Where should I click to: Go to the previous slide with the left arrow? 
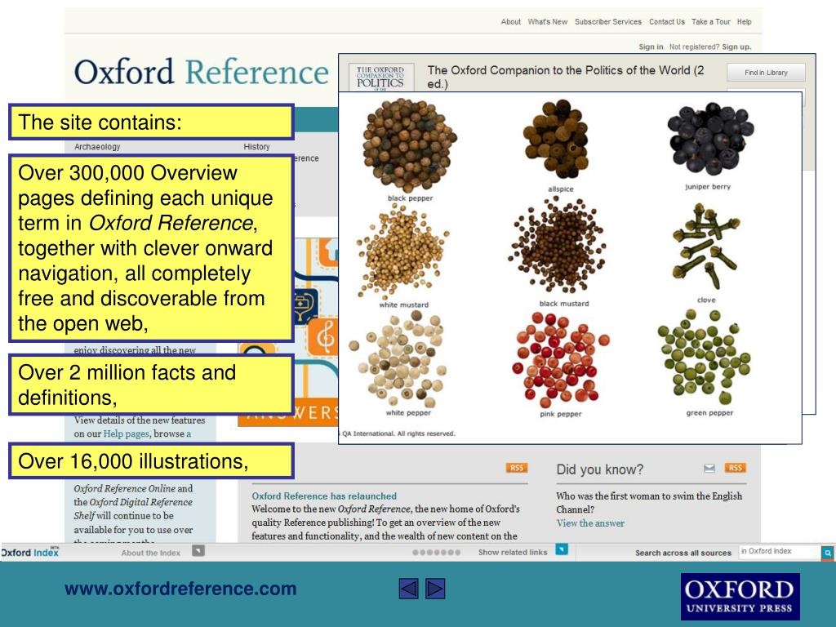[x=408, y=589]
